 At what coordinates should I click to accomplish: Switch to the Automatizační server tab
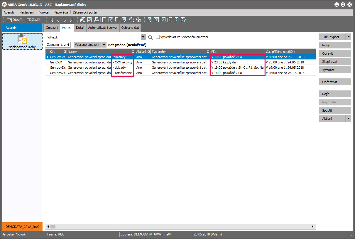pos(103,28)
